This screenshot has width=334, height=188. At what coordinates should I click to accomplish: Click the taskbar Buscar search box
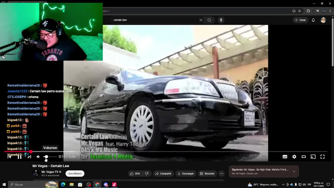[33, 185]
